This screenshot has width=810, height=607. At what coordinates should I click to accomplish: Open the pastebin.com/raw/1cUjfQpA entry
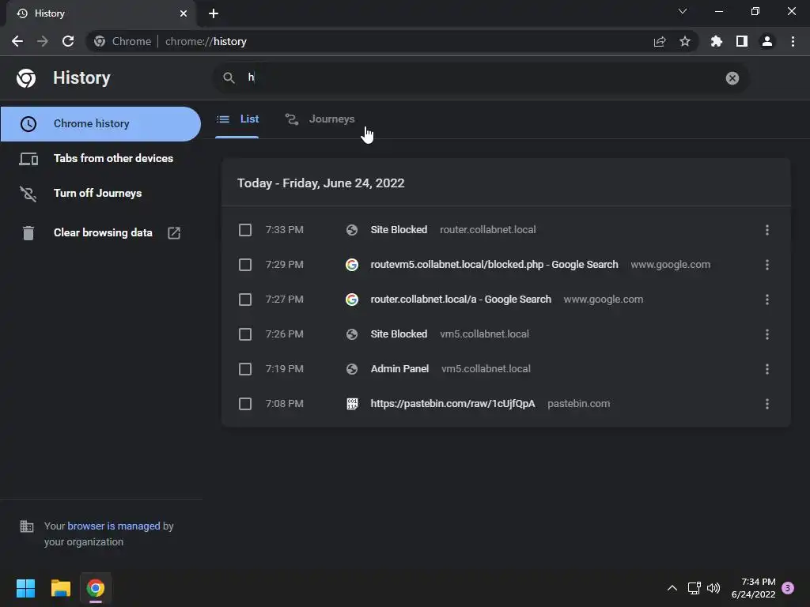(x=452, y=404)
